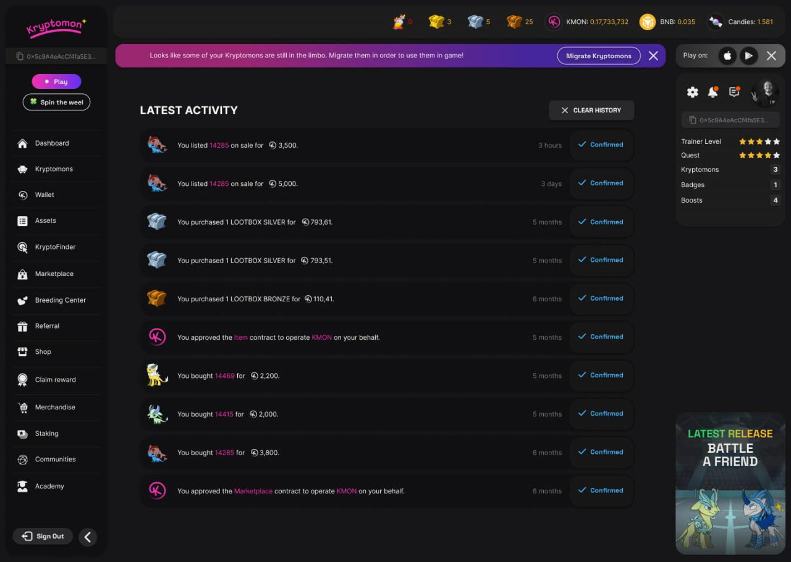The width and height of the screenshot is (791, 562).
Task: Click Confirmed status for LOOTBOX BRONZE purchase
Action: (x=601, y=298)
